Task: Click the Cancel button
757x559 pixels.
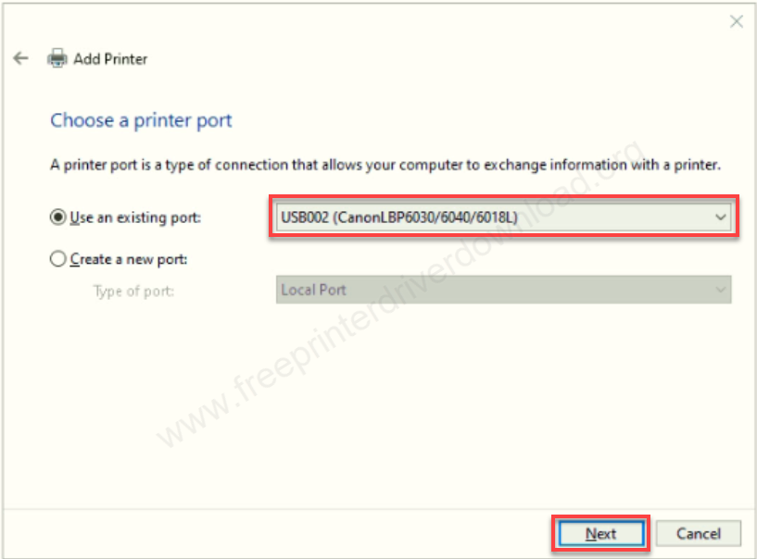Action: tap(698, 533)
